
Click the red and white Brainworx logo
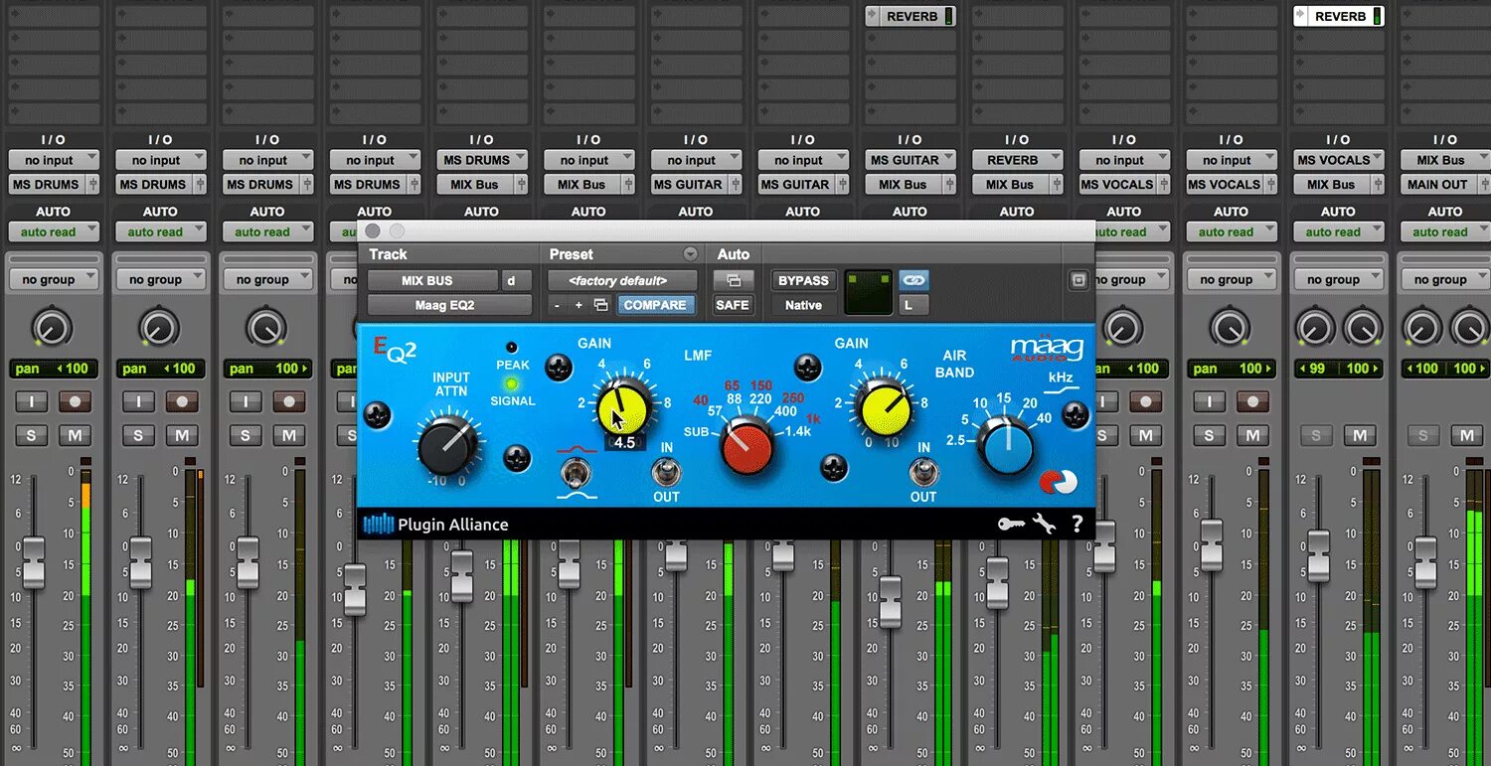pos(1058,482)
